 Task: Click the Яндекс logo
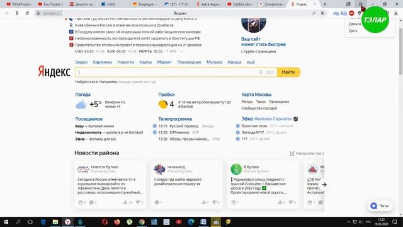[54, 71]
